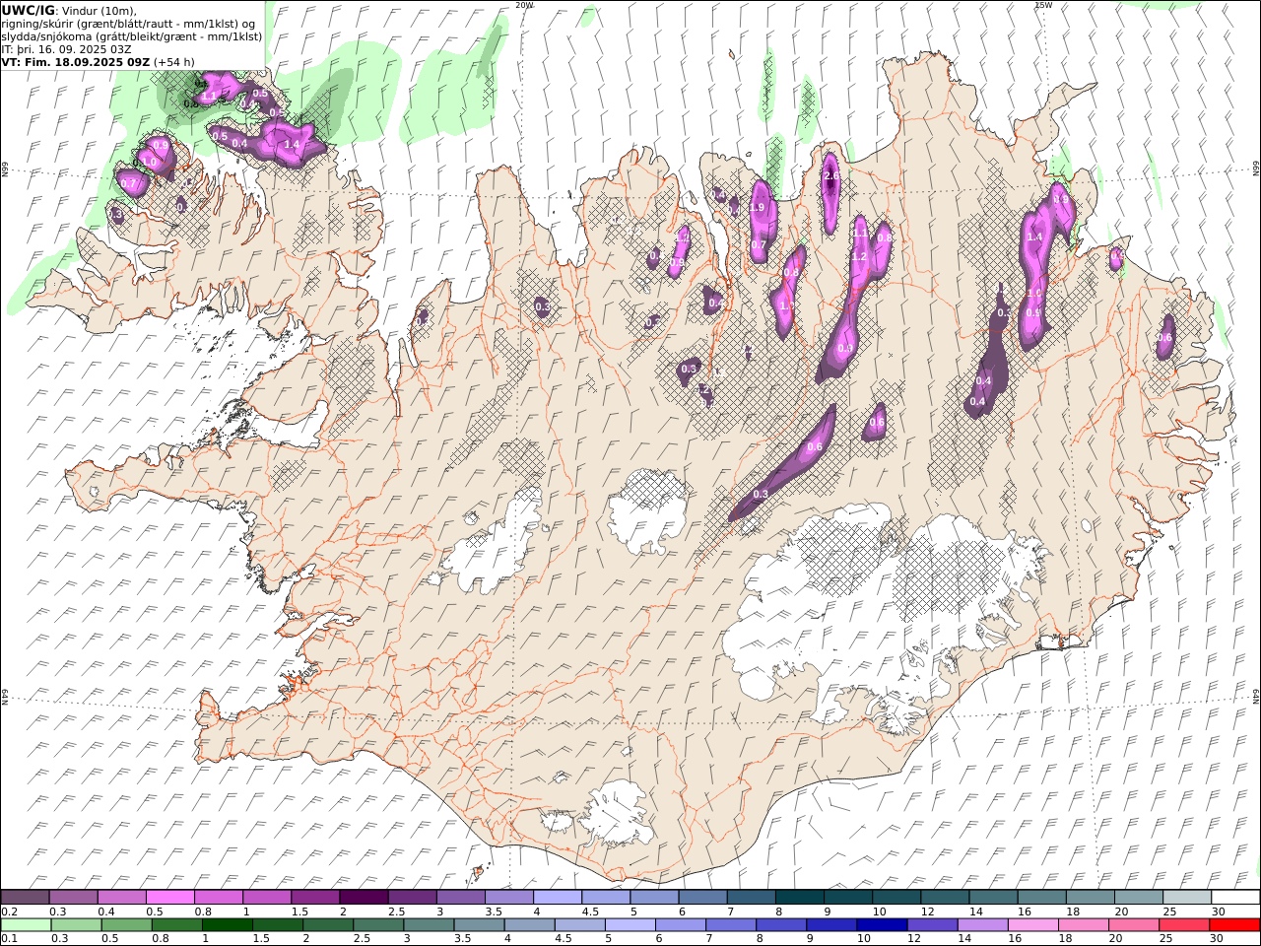Pick lower legend swatch between 7 and 8

tap(730, 924)
